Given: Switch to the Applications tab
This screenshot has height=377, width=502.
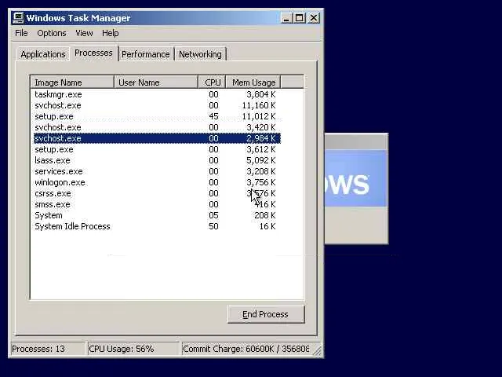Looking at the screenshot, I should tap(43, 54).
